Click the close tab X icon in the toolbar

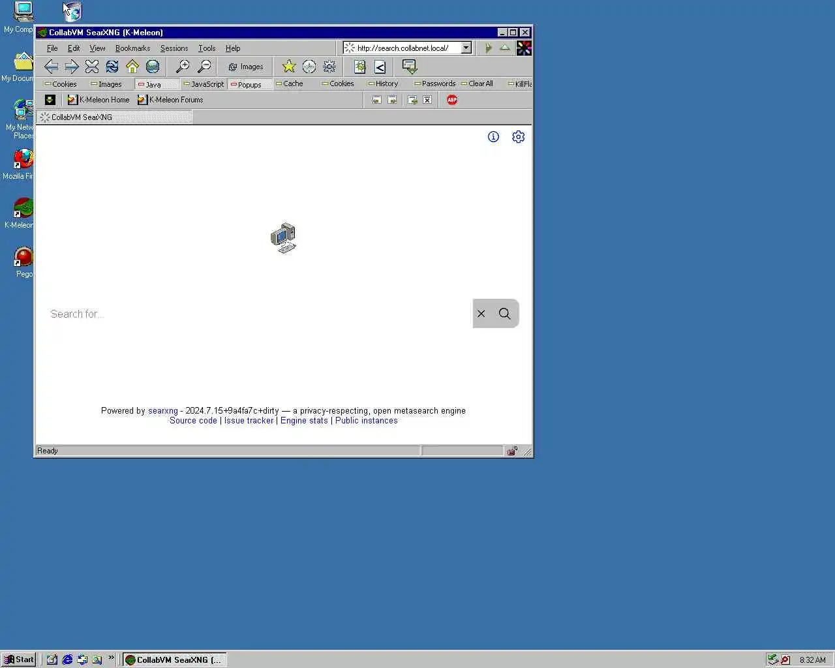[427, 100]
